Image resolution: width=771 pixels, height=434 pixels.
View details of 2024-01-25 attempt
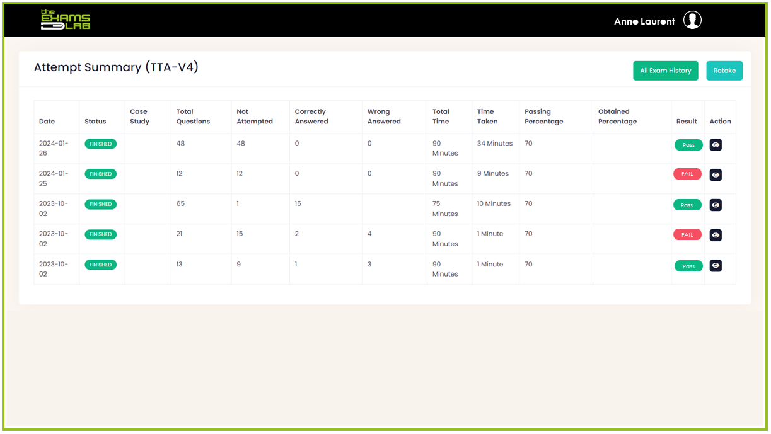(716, 174)
